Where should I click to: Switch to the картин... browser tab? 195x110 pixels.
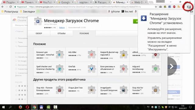click(x=84, y=2)
